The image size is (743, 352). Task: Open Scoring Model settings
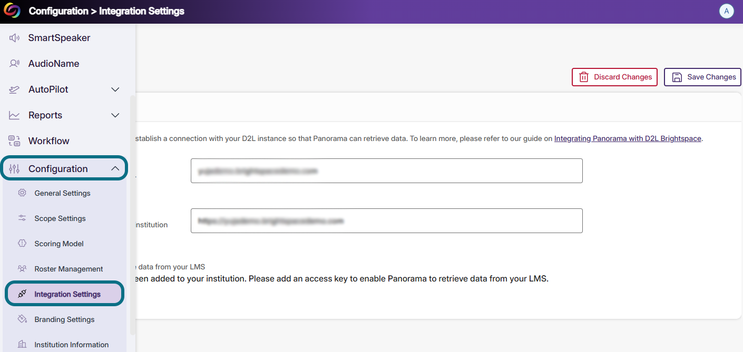[59, 244]
